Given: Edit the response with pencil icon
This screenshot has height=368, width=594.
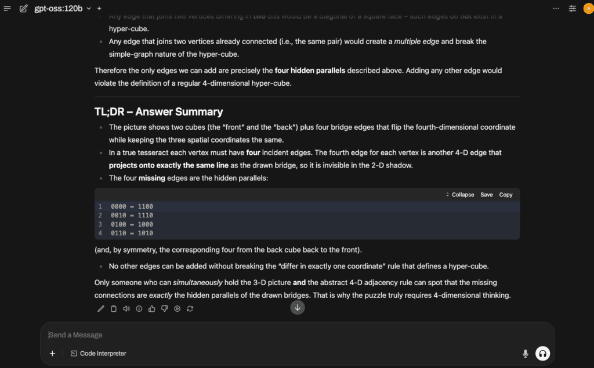Looking at the screenshot, I should point(101,308).
